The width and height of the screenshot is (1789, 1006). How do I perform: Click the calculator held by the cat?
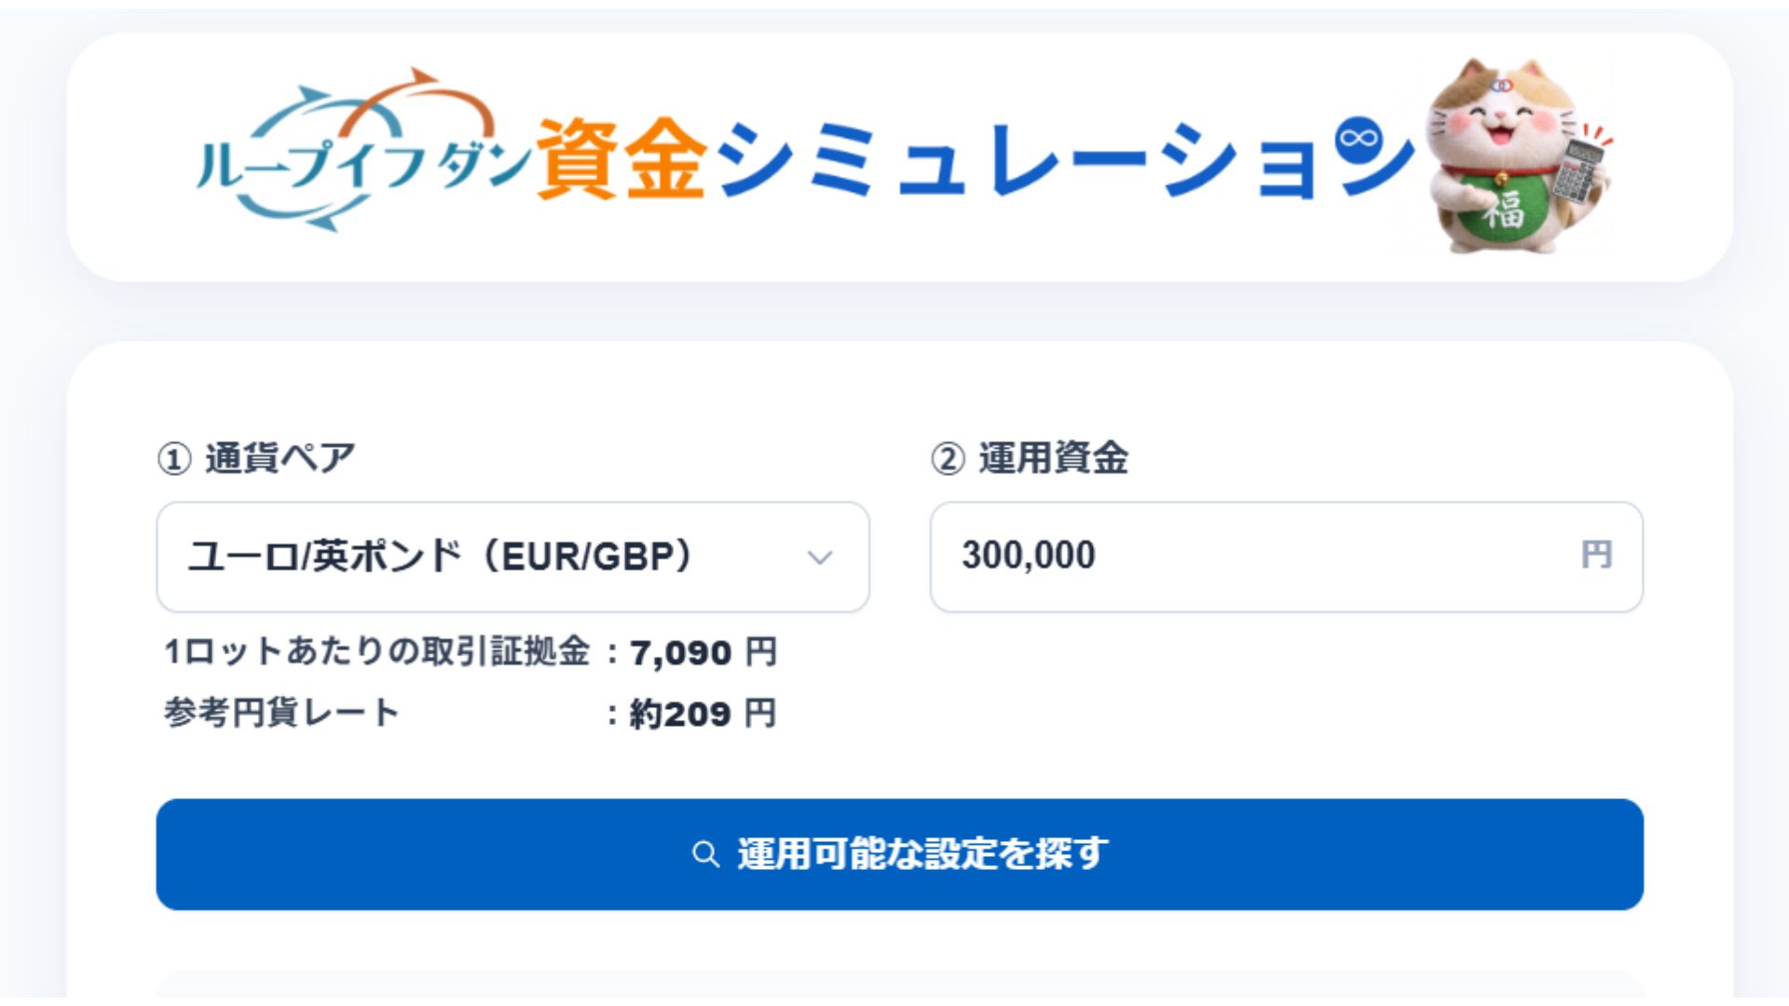click(x=1580, y=170)
